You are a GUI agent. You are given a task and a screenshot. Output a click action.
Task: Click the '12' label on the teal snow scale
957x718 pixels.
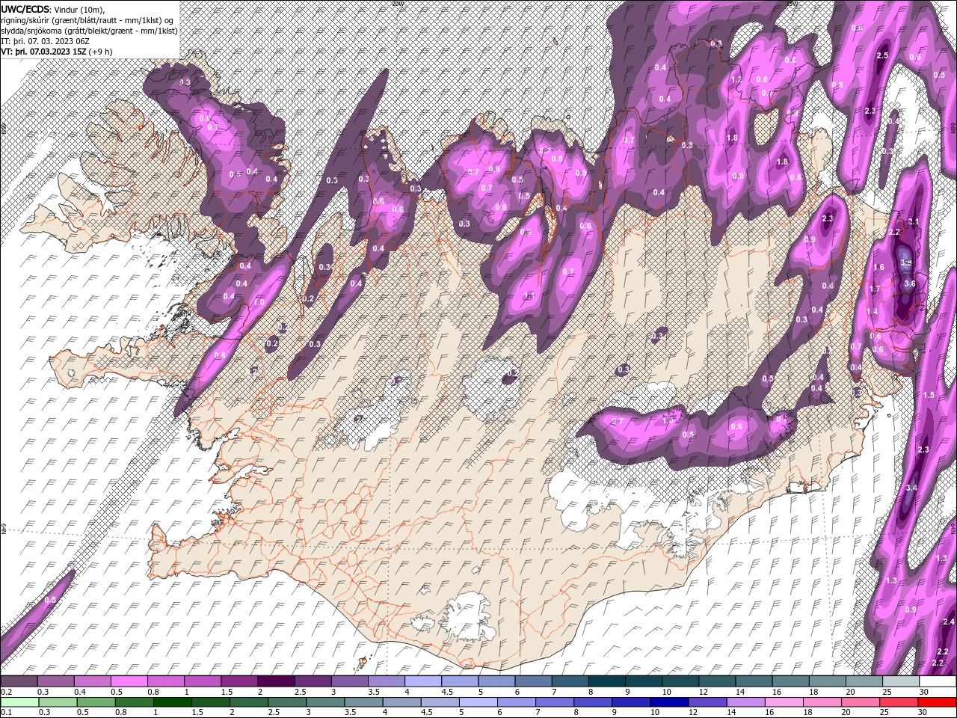[704, 692]
